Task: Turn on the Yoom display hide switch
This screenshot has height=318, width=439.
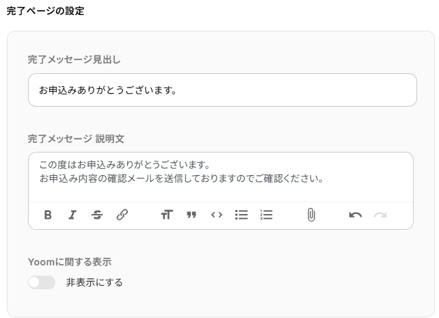Action: 42,282
